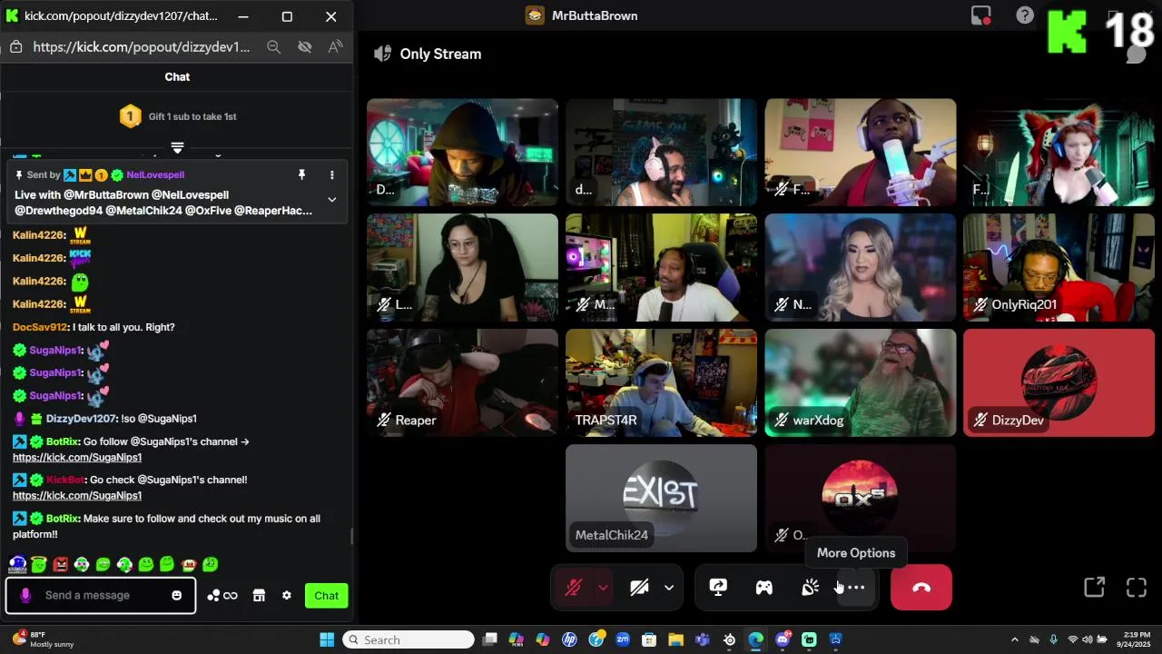Image resolution: width=1162 pixels, height=654 pixels.
Task: Pick the halo green emote in quick emotes
Action: pyautogui.click(x=38, y=564)
